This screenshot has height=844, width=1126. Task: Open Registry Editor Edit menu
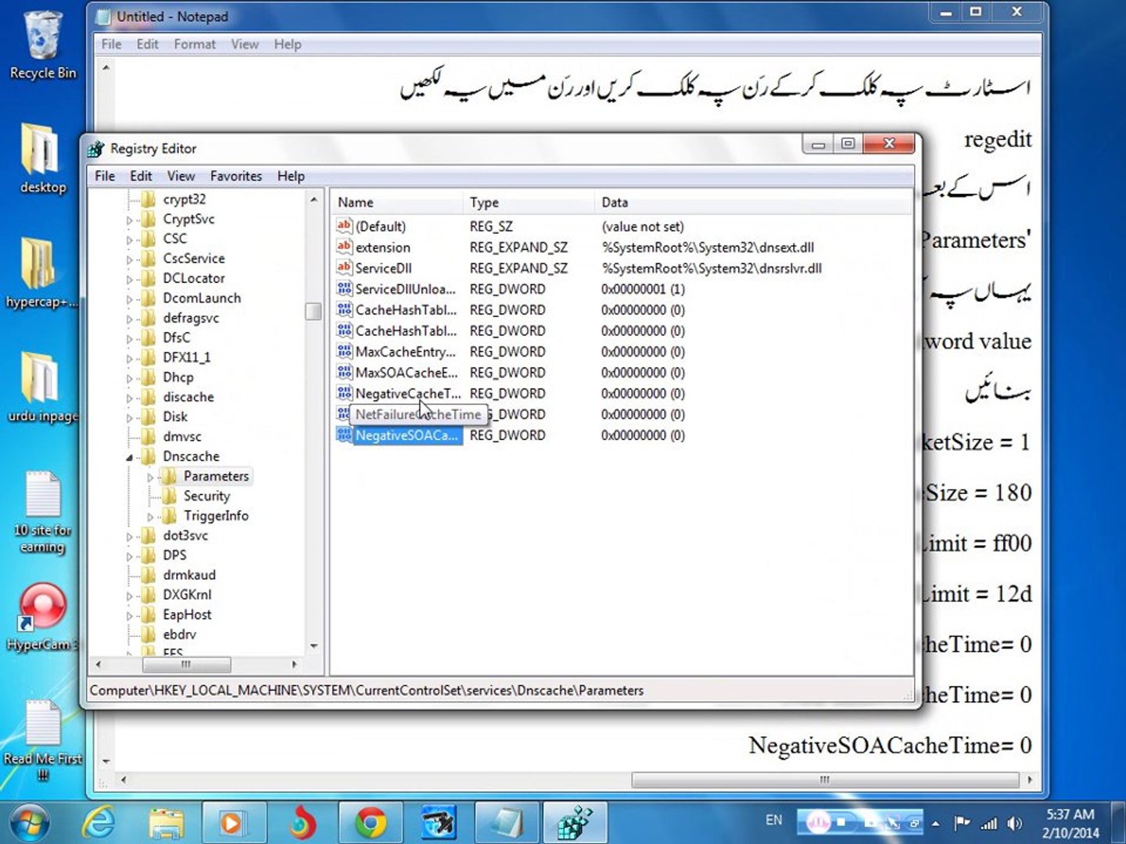point(141,176)
